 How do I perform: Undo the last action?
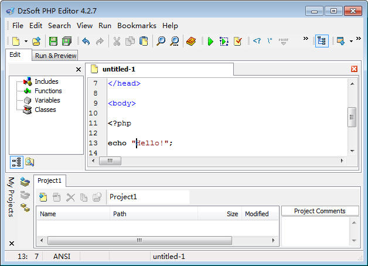(x=86, y=41)
